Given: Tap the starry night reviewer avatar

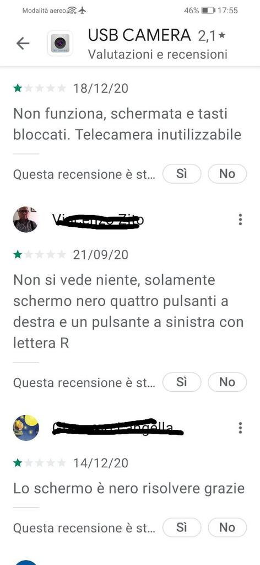Looking at the screenshot, I should tap(25, 428).
